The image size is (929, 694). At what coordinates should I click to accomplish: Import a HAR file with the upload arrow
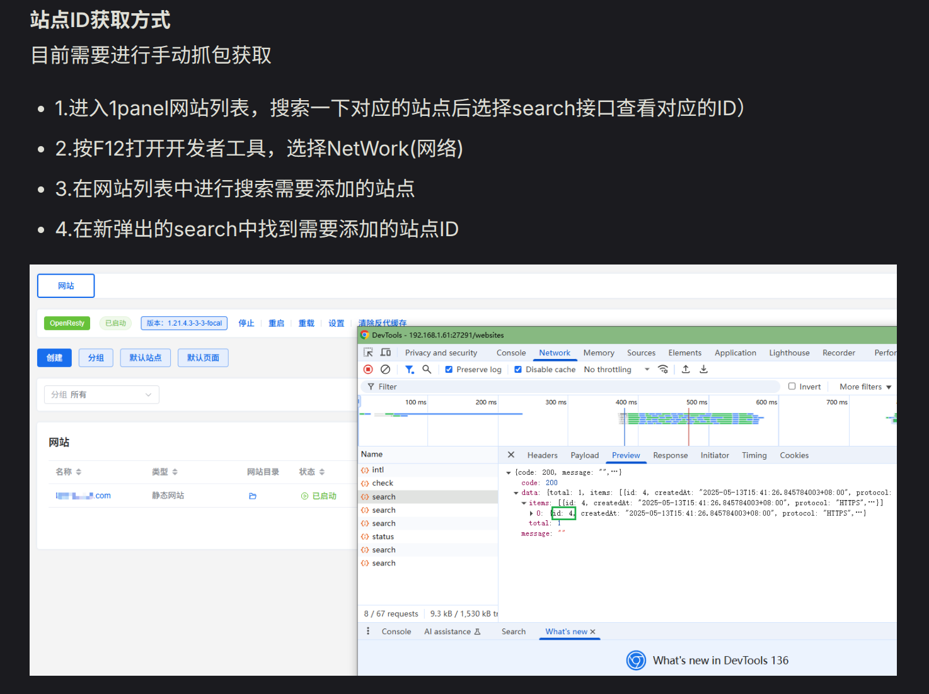coord(686,370)
